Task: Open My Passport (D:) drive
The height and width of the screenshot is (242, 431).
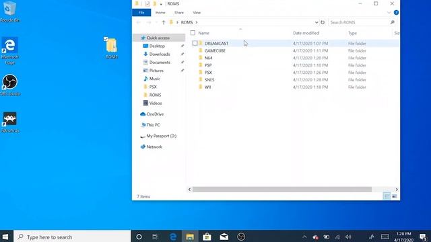Action: [x=161, y=136]
